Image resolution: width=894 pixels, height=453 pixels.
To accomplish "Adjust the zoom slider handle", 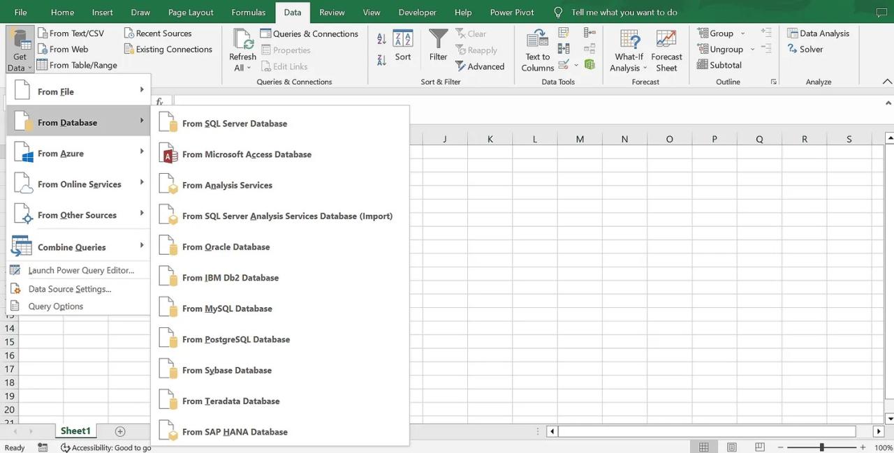I will click(821, 447).
